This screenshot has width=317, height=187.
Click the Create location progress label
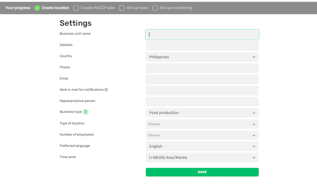pos(55,8)
